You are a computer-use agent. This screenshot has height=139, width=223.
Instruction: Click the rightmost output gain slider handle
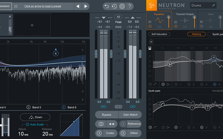pyautogui.click(x=140, y=54)
